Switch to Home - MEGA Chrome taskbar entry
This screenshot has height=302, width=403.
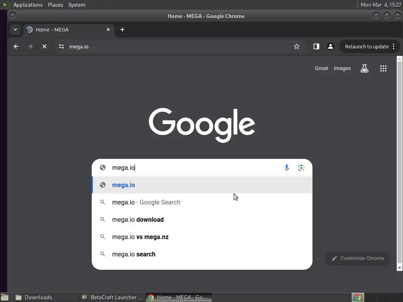tap(179, 297)
